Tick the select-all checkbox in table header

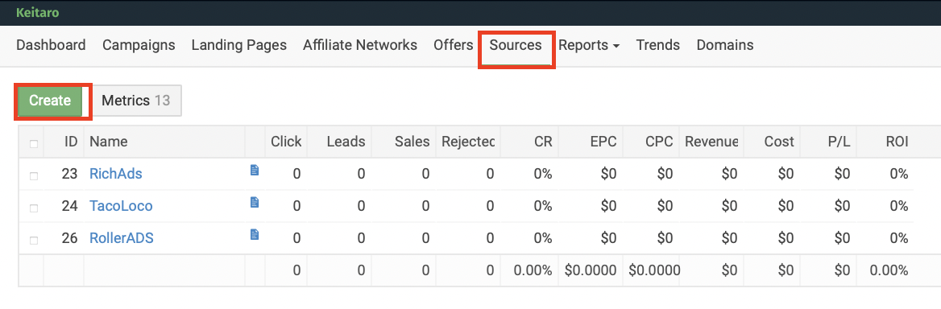(34, 143)
